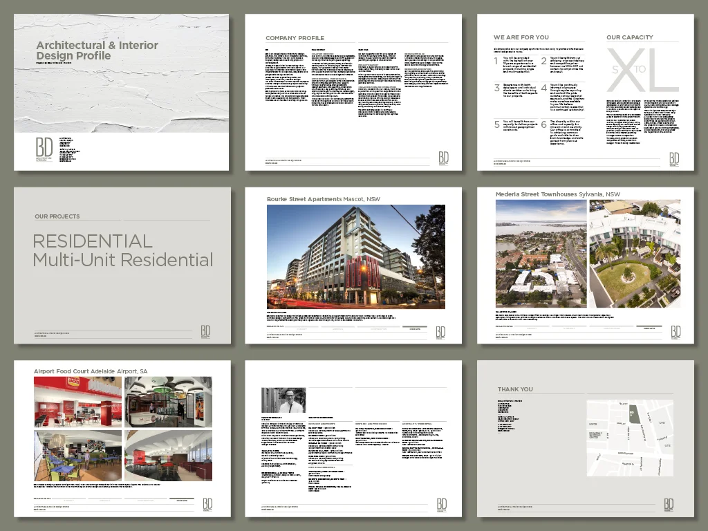This screenshot has width=708, height=531.
Task: Click the BD logo on the Company Profile page
Action: (x=443, y=158)
